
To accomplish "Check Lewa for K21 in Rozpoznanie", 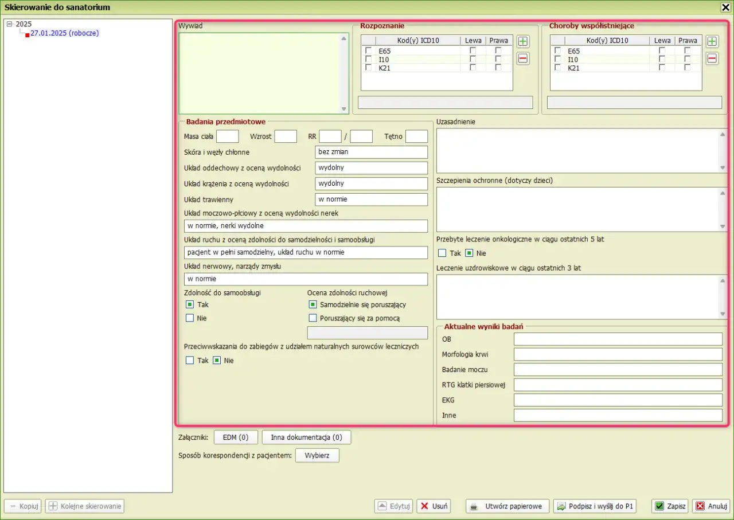I will click(x=473, y=68).
